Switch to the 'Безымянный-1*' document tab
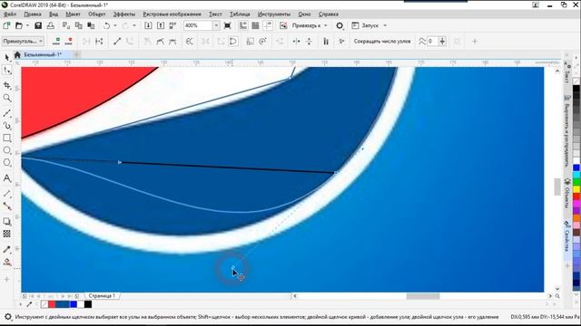This screenshot has width=581, height=326. pyautogui.click(x=43, y=54)
